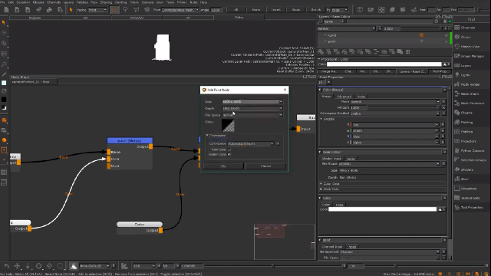The width and height of the screenshot is (491, 276).
Task: Toggle the Scalar Data checkbox in dialog
Action: (229, 154)
